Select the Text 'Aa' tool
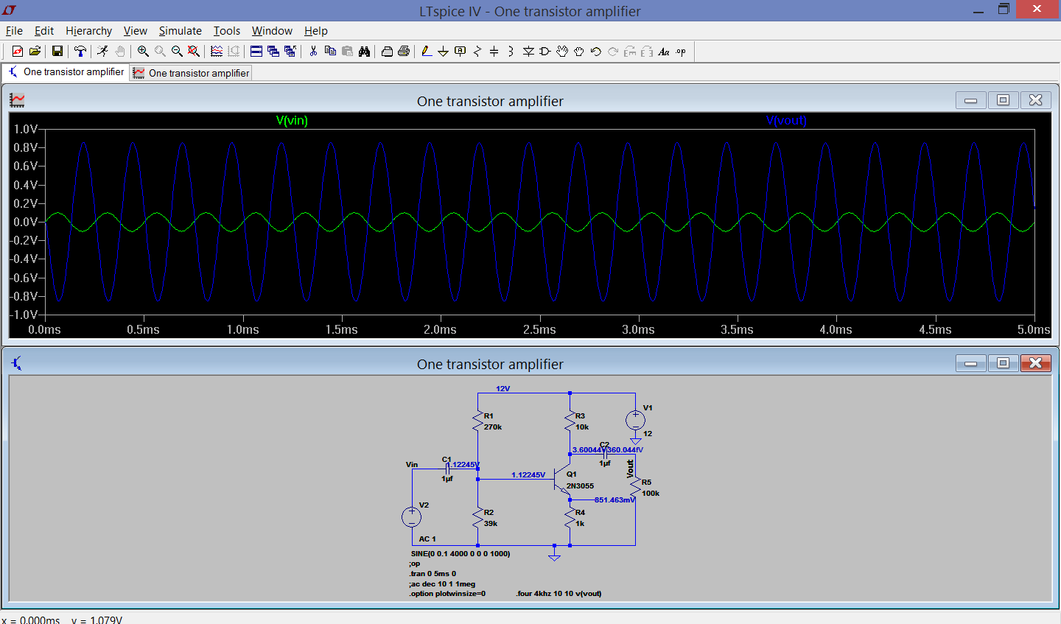1061x624 pixels. coord(664,51)
